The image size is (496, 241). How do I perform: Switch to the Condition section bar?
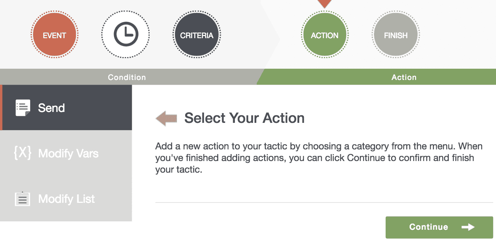pyautogui.click(x=127, y=77)
